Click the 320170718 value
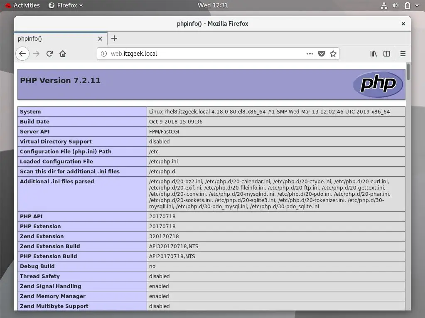 click(x=164, y=237)
